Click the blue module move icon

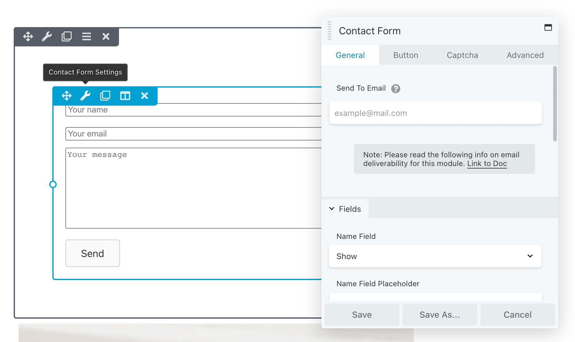67,96
